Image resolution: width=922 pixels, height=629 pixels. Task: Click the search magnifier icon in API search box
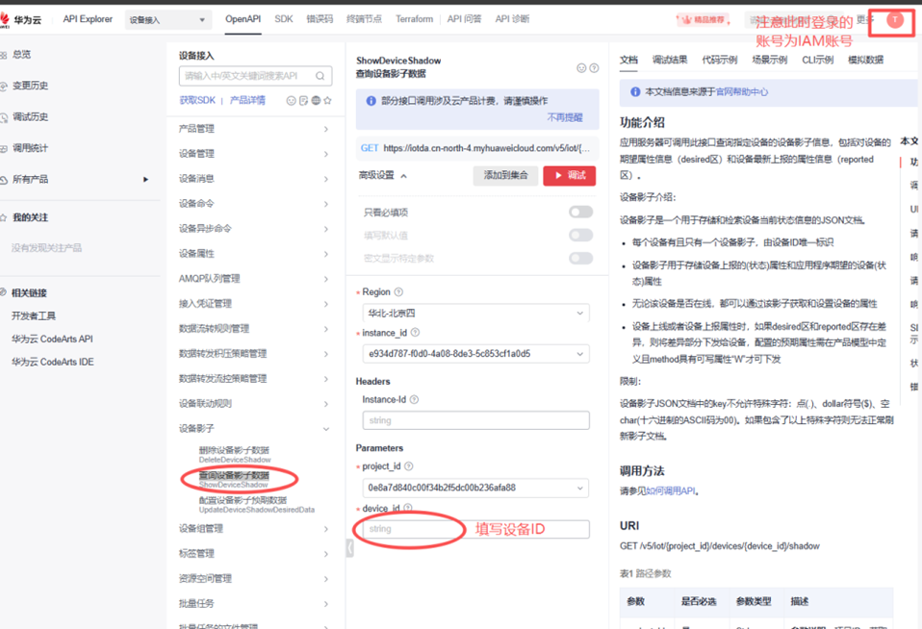click(x=320, y=76)
